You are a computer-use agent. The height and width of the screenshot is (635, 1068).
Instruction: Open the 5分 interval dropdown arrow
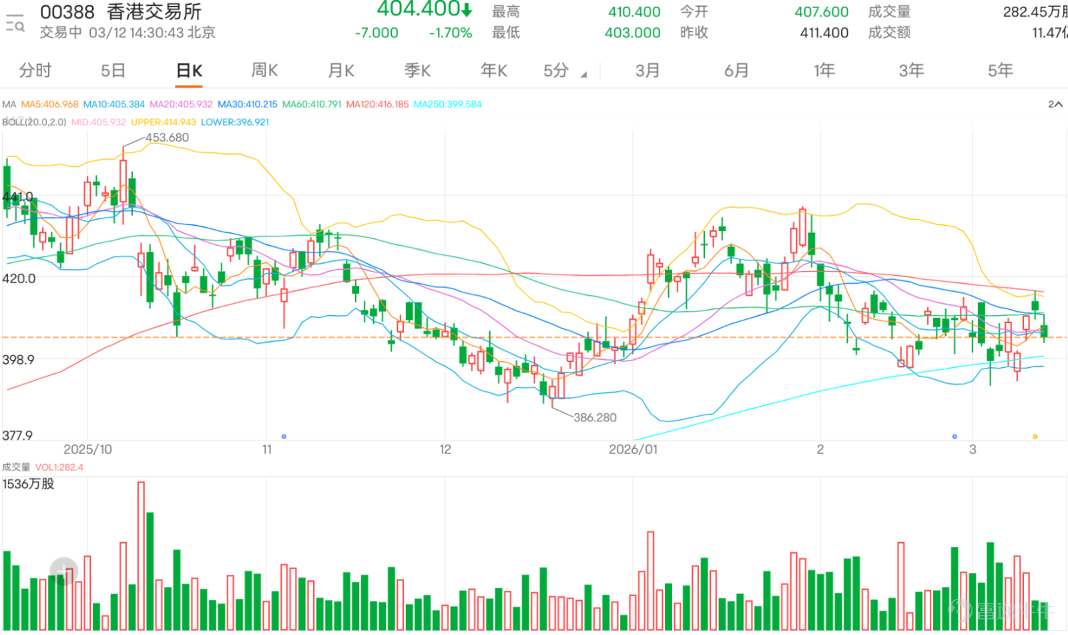pyautogui.click(x=583, y=75)
